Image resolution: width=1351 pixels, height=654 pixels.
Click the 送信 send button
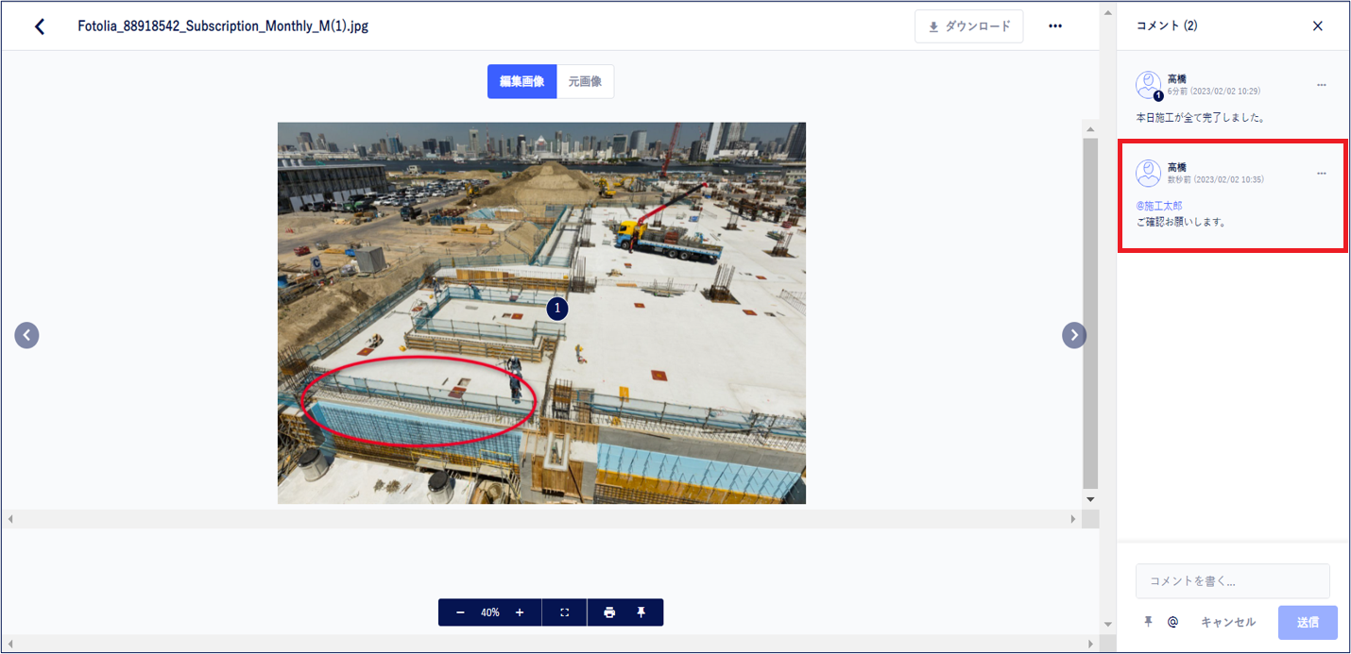[1308, 623]
